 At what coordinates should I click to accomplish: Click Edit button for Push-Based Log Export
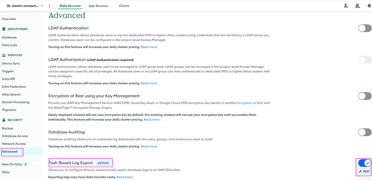coord(364,171)
